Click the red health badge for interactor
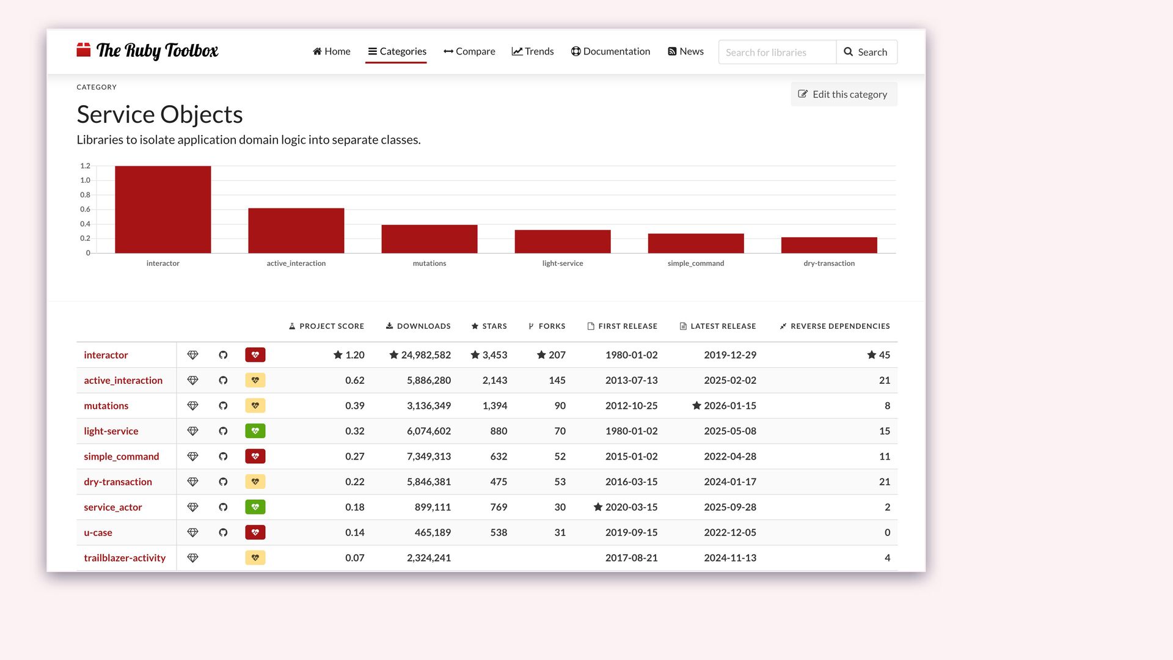The height and width of the screenshot is (660, 1173). point(255,355)
